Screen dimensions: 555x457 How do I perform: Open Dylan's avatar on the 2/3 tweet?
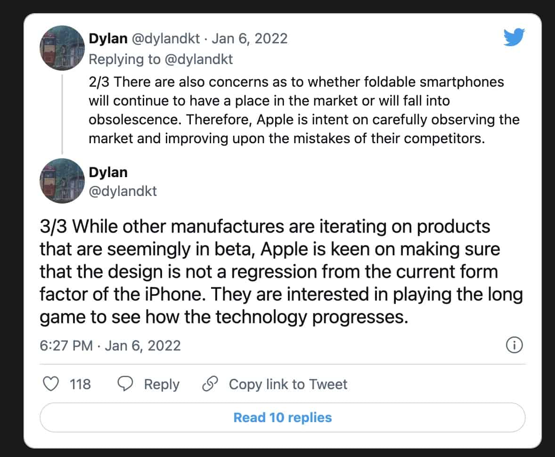click(x=62, y=48)
